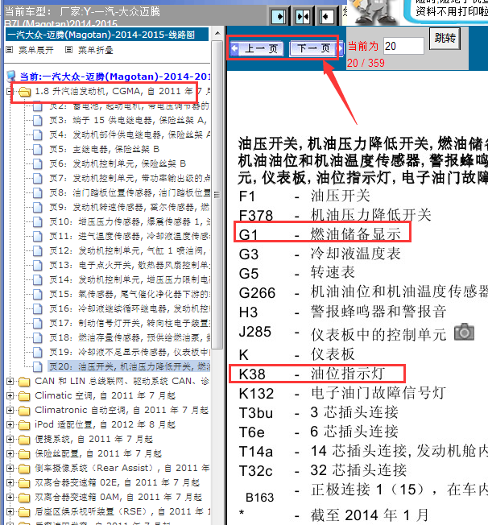The width and height of the screenshot is (488, 525).
Task: Click the page number field showing 20
Action: (403, 46)
